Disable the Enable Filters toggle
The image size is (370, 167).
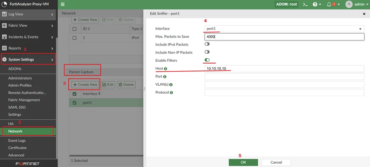coord(207,60)
